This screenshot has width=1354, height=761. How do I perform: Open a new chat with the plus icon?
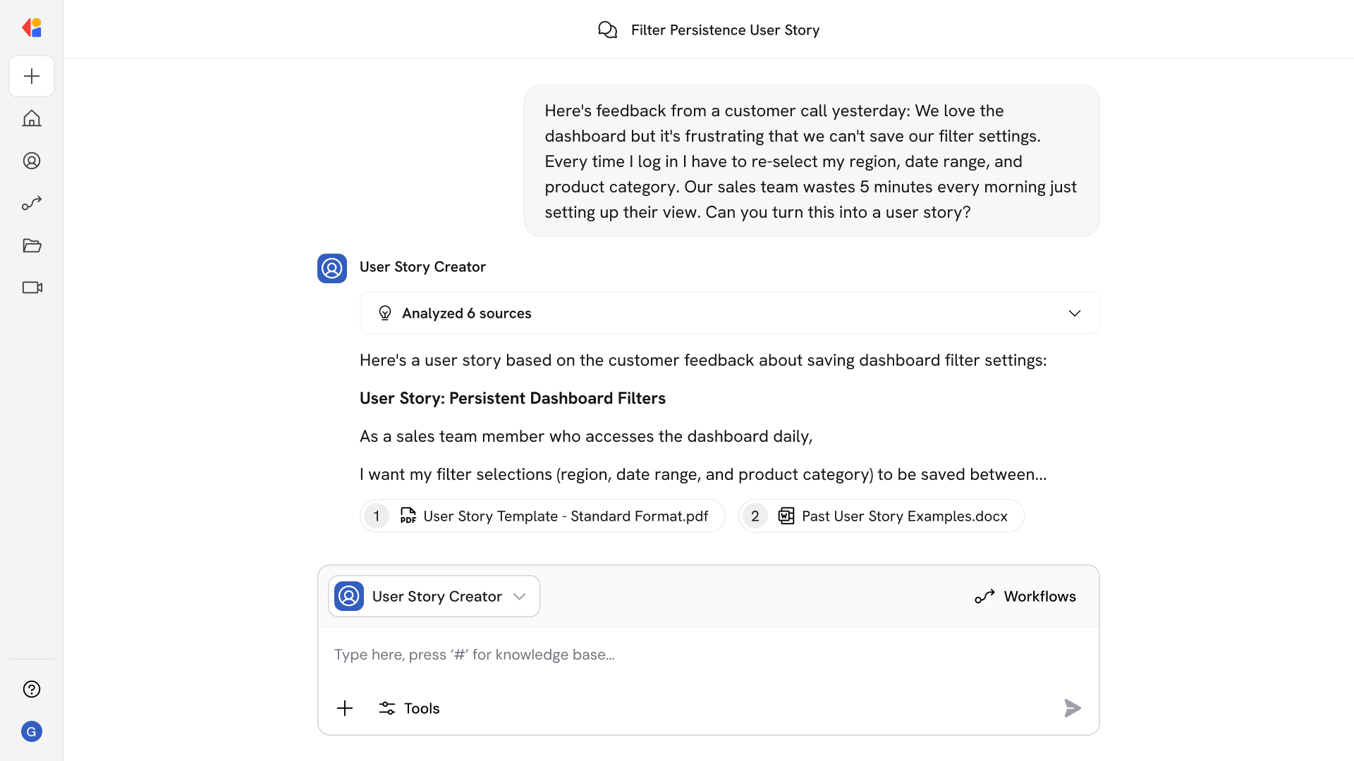[x=31, y=76]
